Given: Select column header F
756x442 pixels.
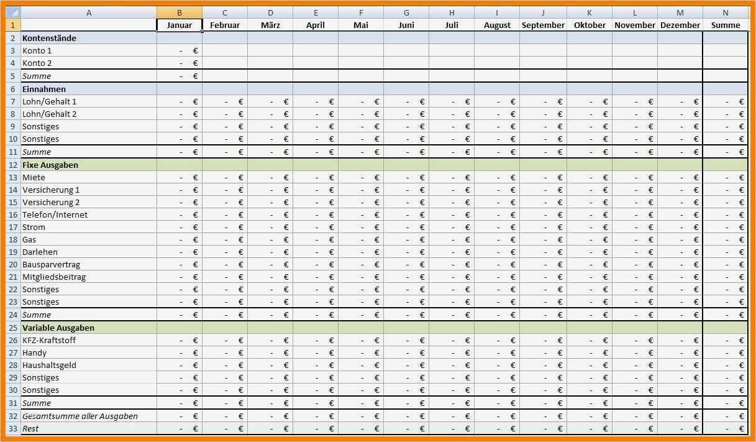Looking at the screenshot, I should coord(361,11).
